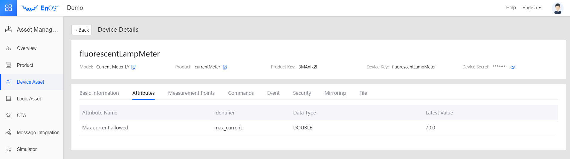Show the Device Secret with eye icon
The width and height of the screenshot is (570, 159).
(513, 67)
